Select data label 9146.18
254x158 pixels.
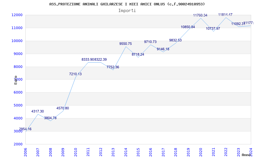click(x=163, y=49)
